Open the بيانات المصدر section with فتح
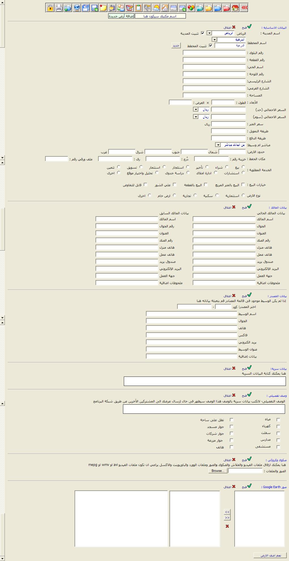This screenshot has width=289, height=561. pyautogui.click(x=247, y=295)
